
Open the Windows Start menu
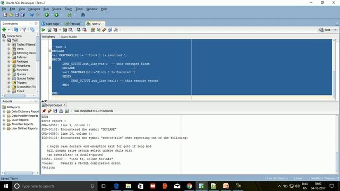click(x=6, y=186)
